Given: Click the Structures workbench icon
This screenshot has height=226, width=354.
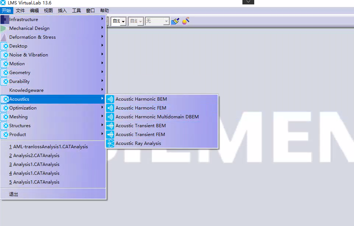Looking at the screenshot, I should [x=5, y=125].
